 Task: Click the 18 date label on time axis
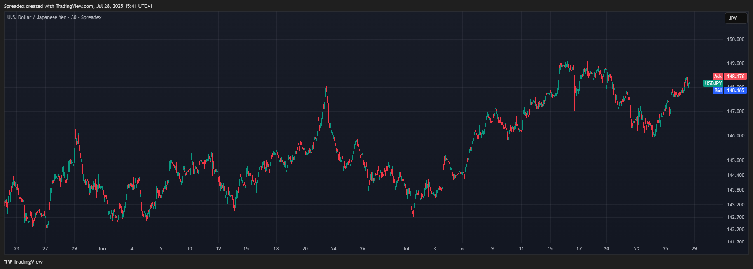pos(276,249)
